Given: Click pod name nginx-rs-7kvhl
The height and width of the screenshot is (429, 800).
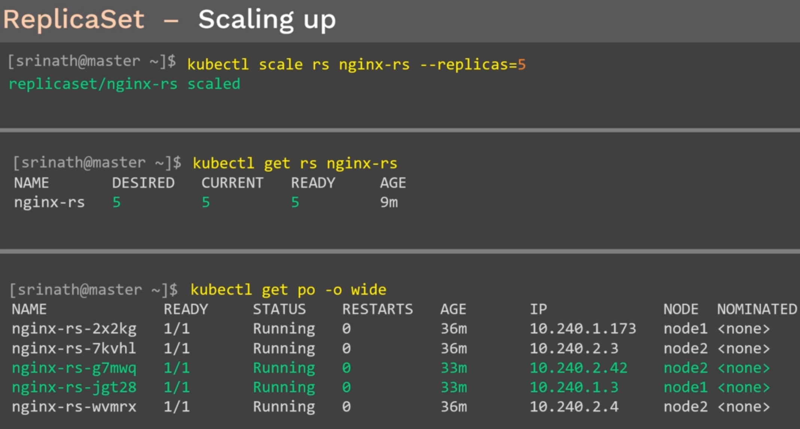Looking at the screenshot, I should pyautogui.click(x=74, y=348).
